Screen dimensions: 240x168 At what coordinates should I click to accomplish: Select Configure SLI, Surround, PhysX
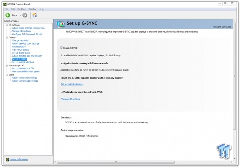[27, 34]
